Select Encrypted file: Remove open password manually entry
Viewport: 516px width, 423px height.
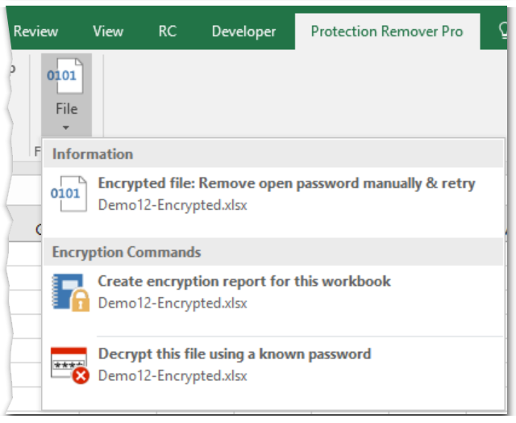pos(273,194)
